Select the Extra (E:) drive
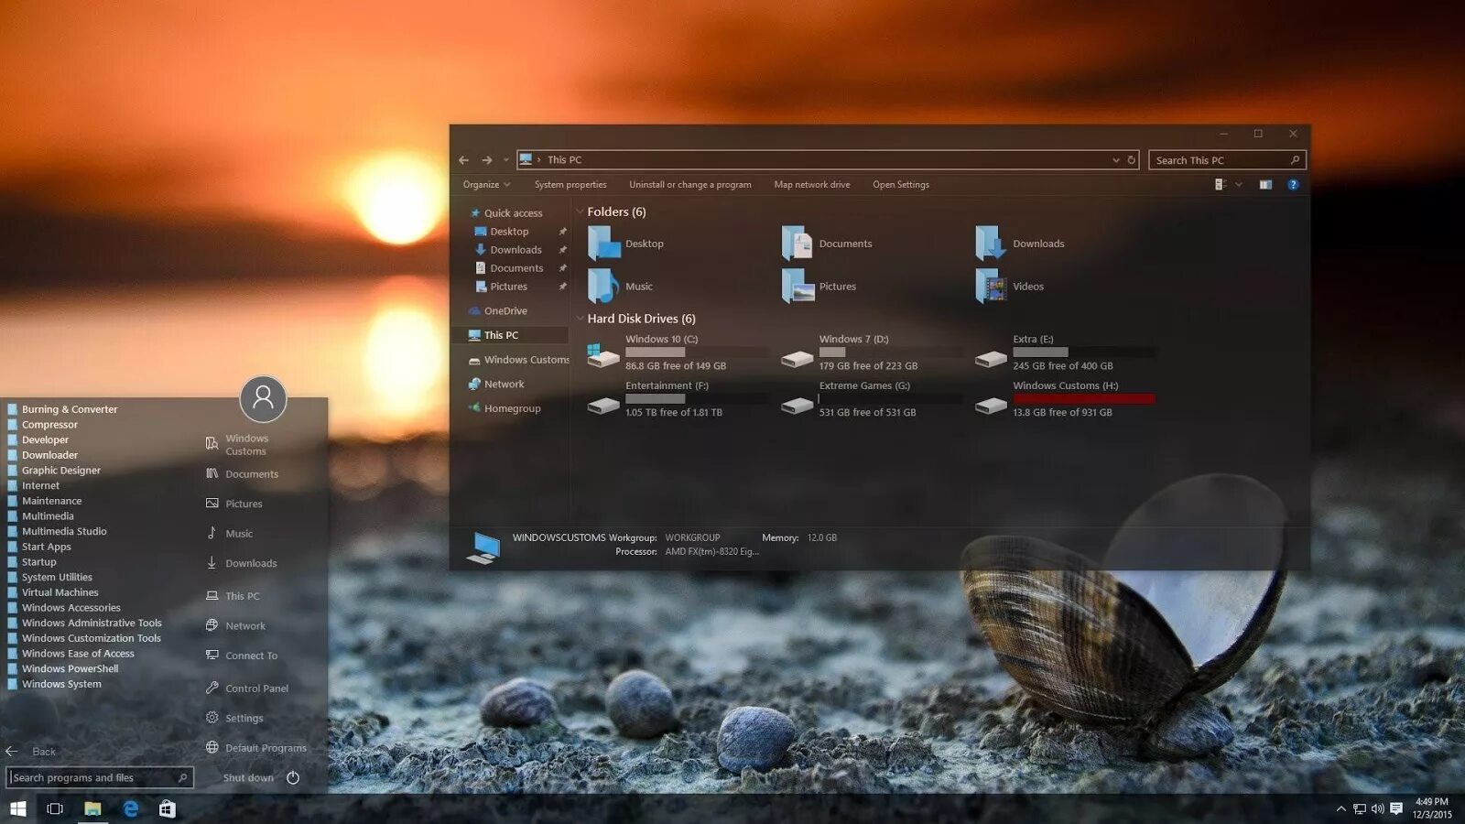The width and height of the screenshot is (1465, 824). coord(1065,352)
